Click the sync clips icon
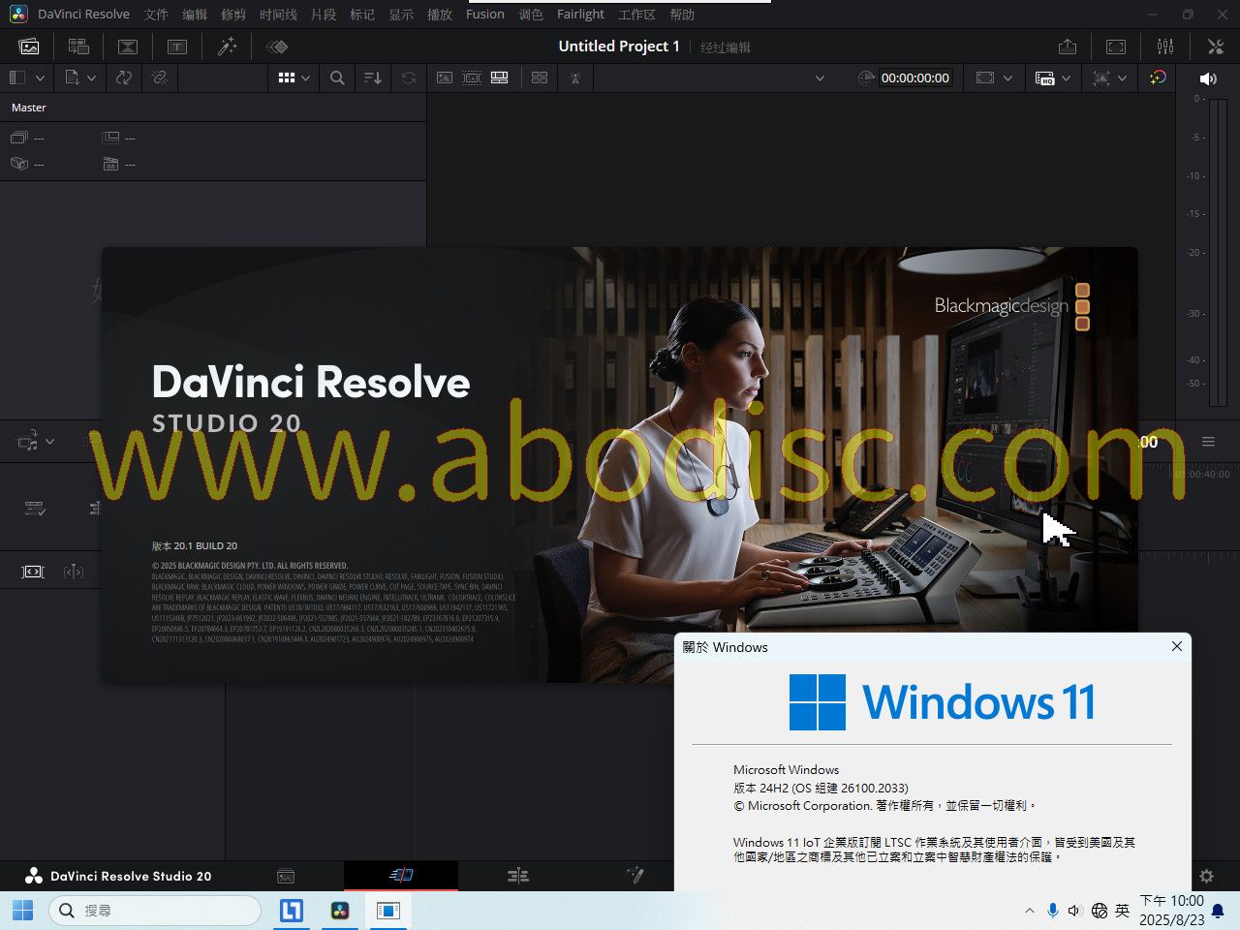The width and height of the screenshot is (1240, 930). click(124, 77)
